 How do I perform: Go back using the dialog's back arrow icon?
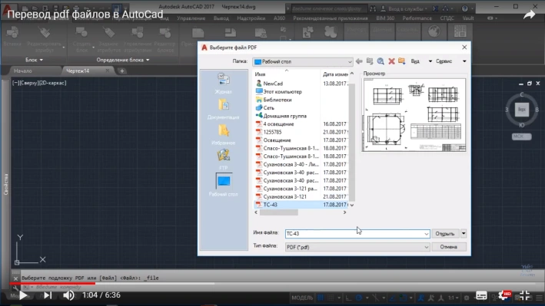click(359, 61)
